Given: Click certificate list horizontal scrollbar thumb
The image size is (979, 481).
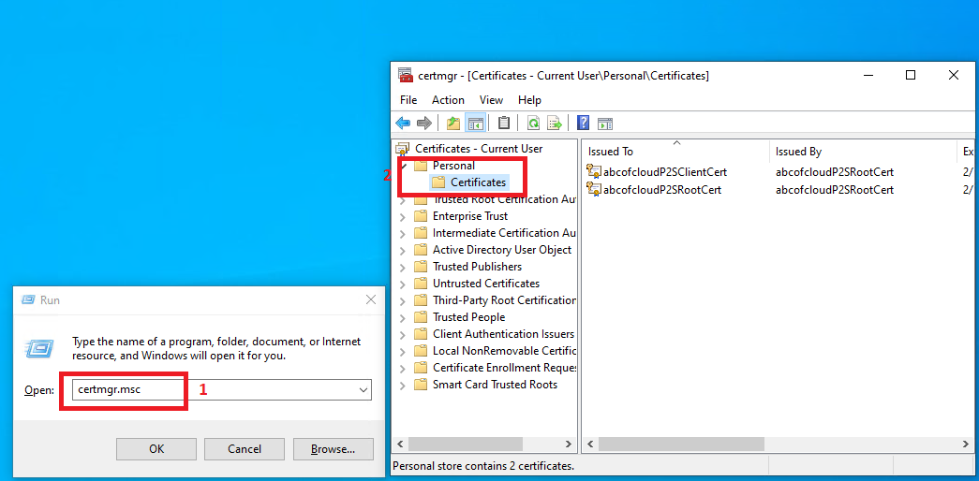Looking at the screenshot, I should pos(680,445).
